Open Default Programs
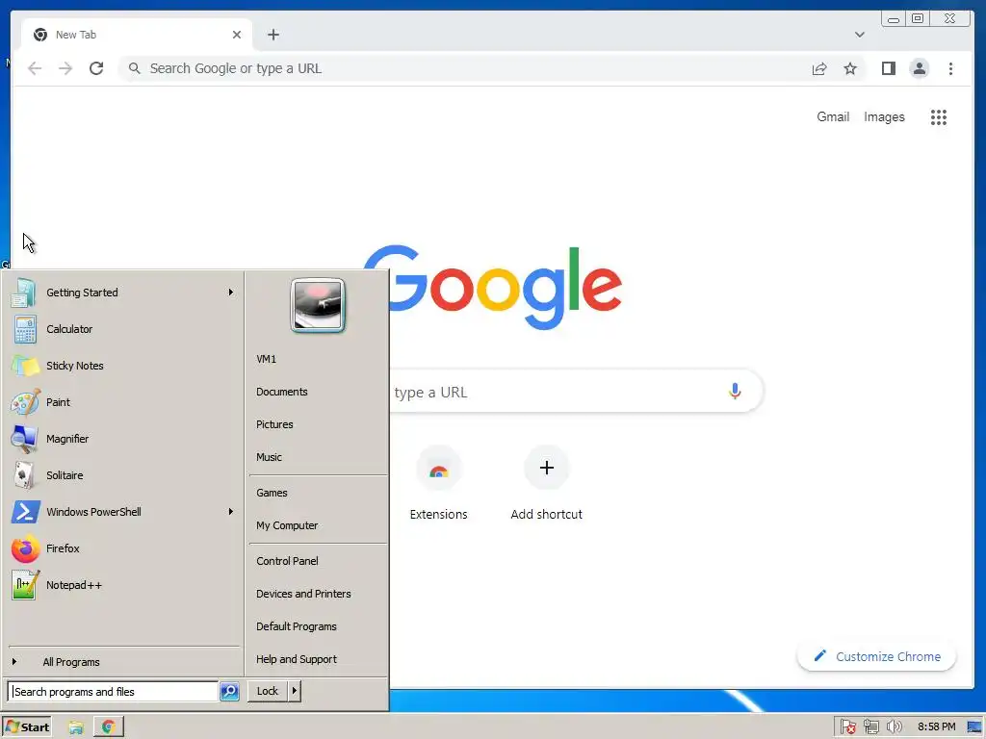The height and width of the screenshot is (739, 986). (x=297, y=626)
